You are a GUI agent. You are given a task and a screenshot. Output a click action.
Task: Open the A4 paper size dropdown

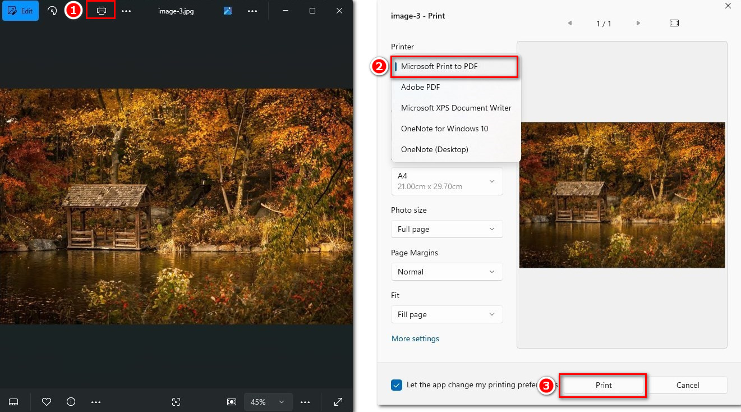coord(447,181)
